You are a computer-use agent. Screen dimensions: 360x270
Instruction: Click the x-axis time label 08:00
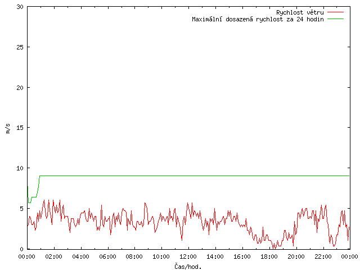(134, 256)
